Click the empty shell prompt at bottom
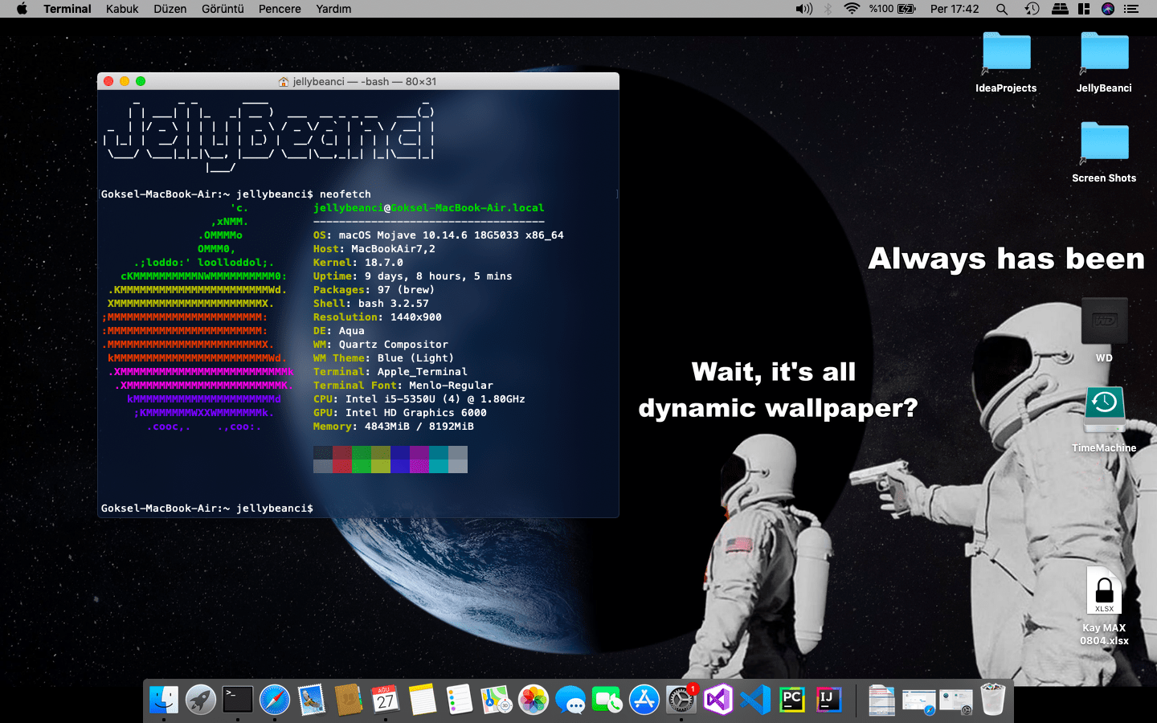The image size is (1157, 723). pyautogui.click(x=207, y=509)
